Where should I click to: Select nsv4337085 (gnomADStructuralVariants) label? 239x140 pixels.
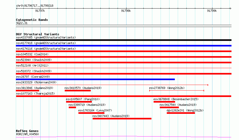[46, 37]
